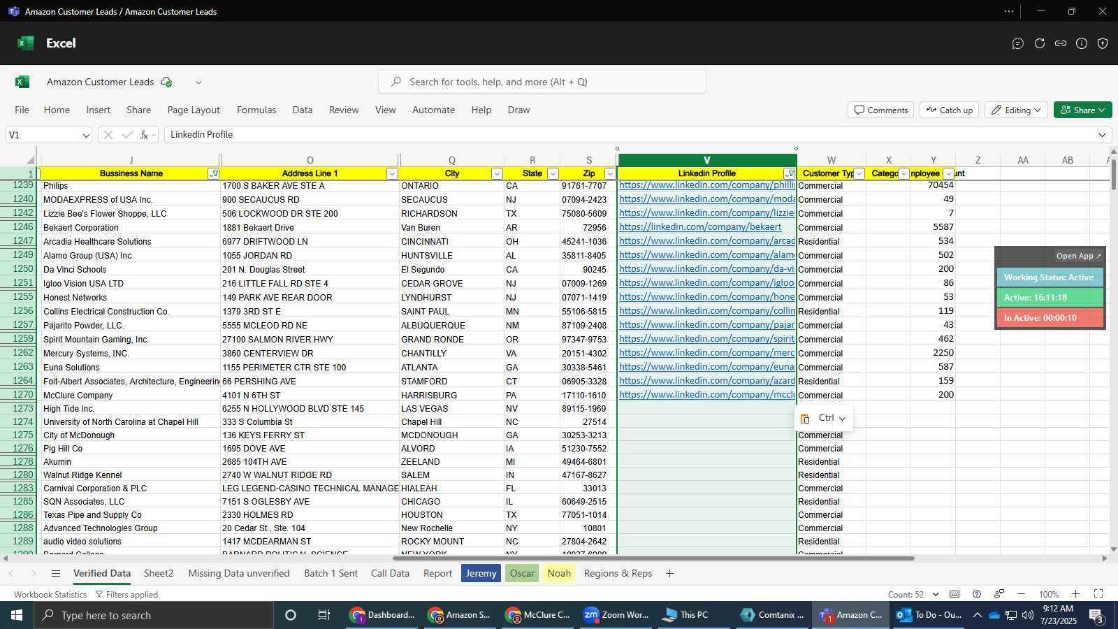Open more options ellipsis in title bar
Screen dimensions: 1118x629
click(x=1009, y=11)
